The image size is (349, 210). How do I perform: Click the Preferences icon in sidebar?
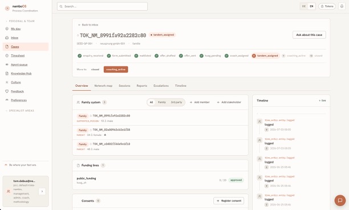(x=7, y=100)
